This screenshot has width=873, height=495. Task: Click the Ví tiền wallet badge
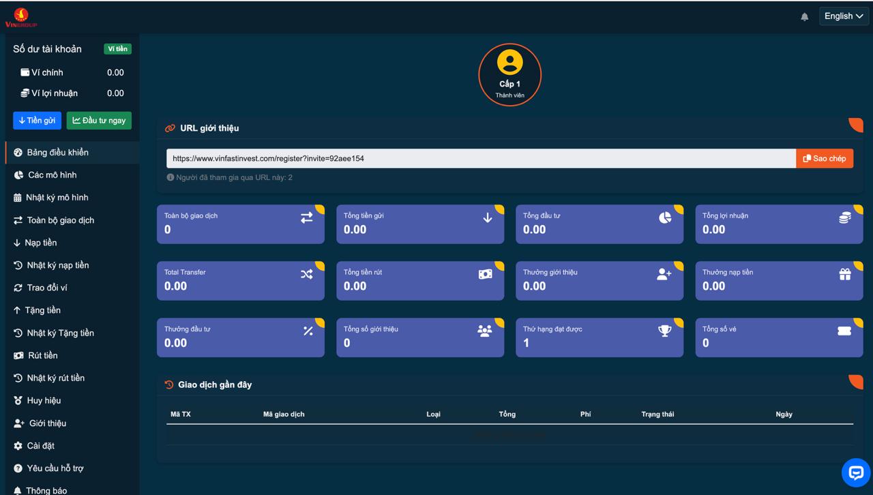[117, 49]
